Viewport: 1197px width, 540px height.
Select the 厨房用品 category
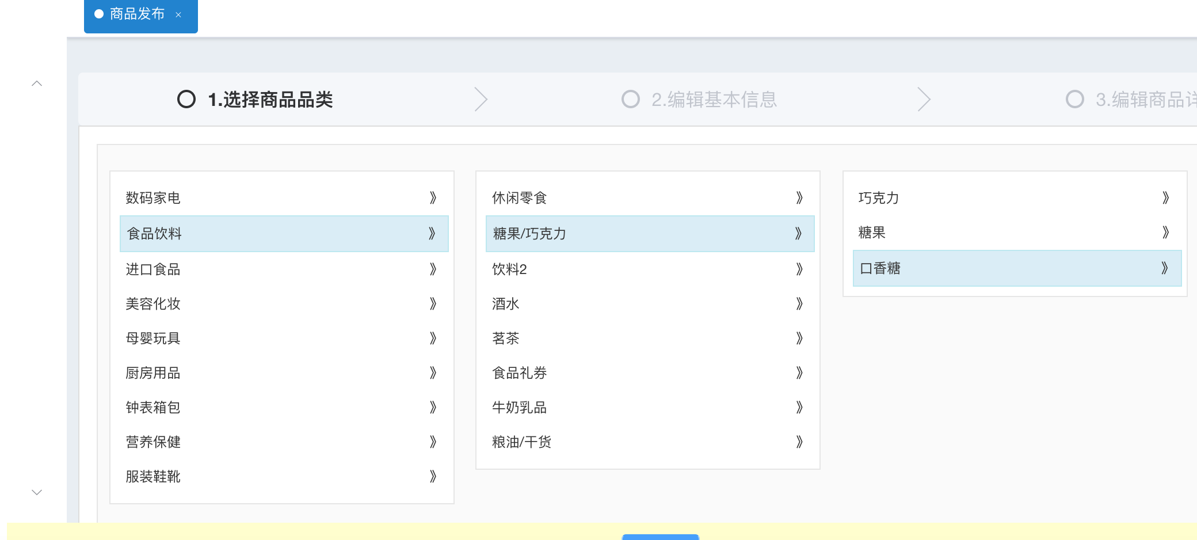tap(284, 373)
